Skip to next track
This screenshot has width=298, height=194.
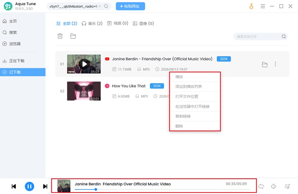click(45, 187)
